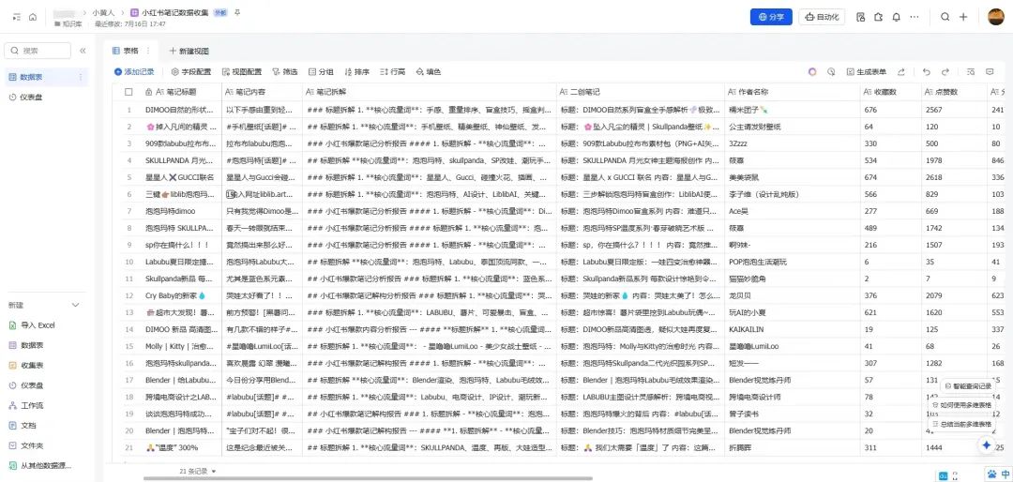
Task: Create a new 文档
Action: tap(23, 425)
